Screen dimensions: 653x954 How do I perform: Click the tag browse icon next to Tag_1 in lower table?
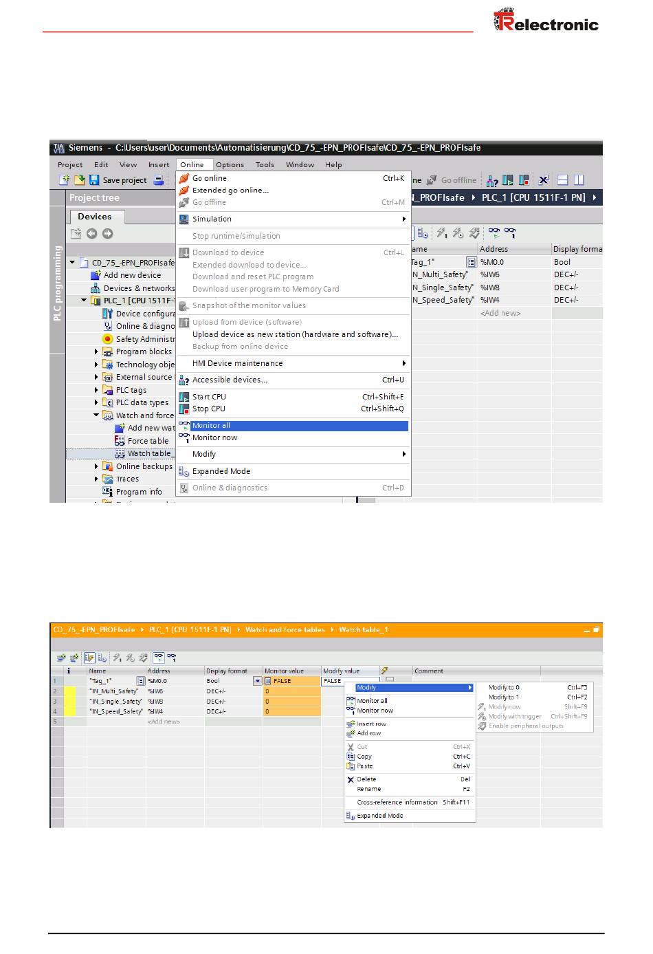141,681
